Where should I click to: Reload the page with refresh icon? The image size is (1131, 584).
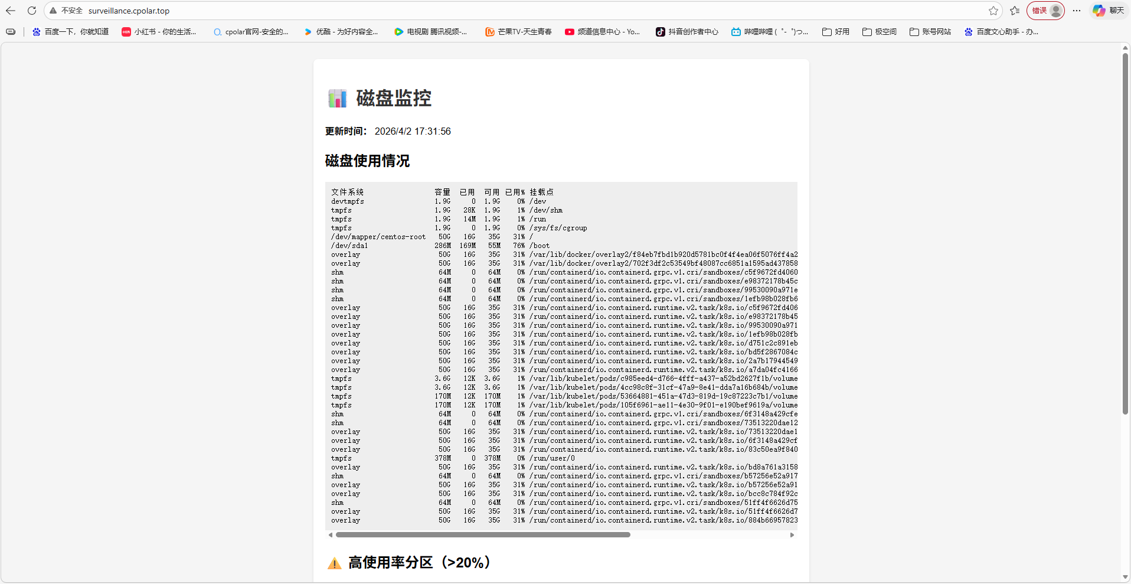coord(32,11)
